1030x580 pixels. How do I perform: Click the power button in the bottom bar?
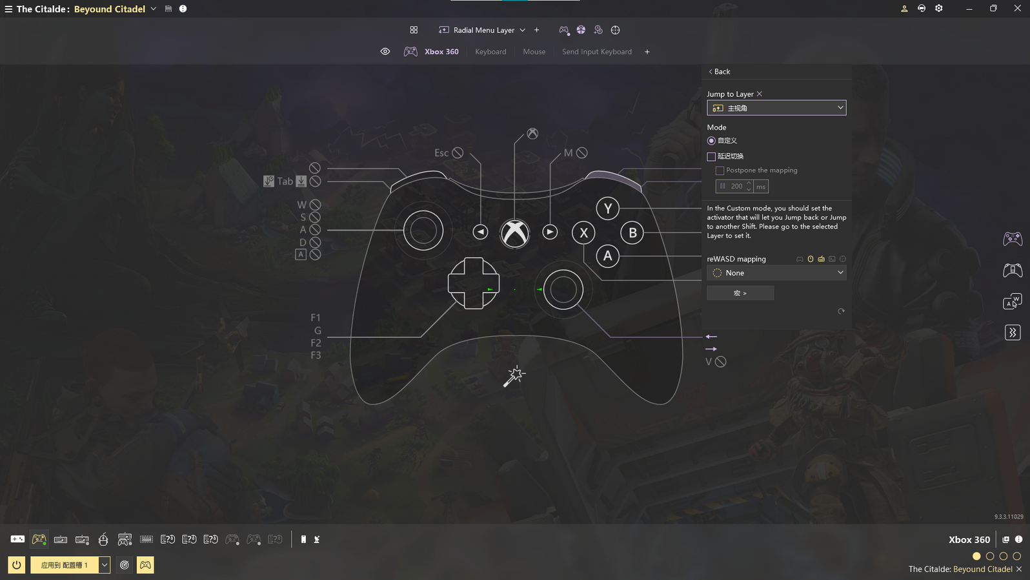(17, 564)
